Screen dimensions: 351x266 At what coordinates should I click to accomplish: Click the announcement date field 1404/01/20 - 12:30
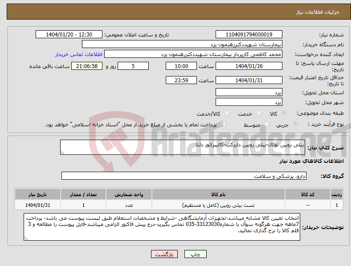click(69, 34)
